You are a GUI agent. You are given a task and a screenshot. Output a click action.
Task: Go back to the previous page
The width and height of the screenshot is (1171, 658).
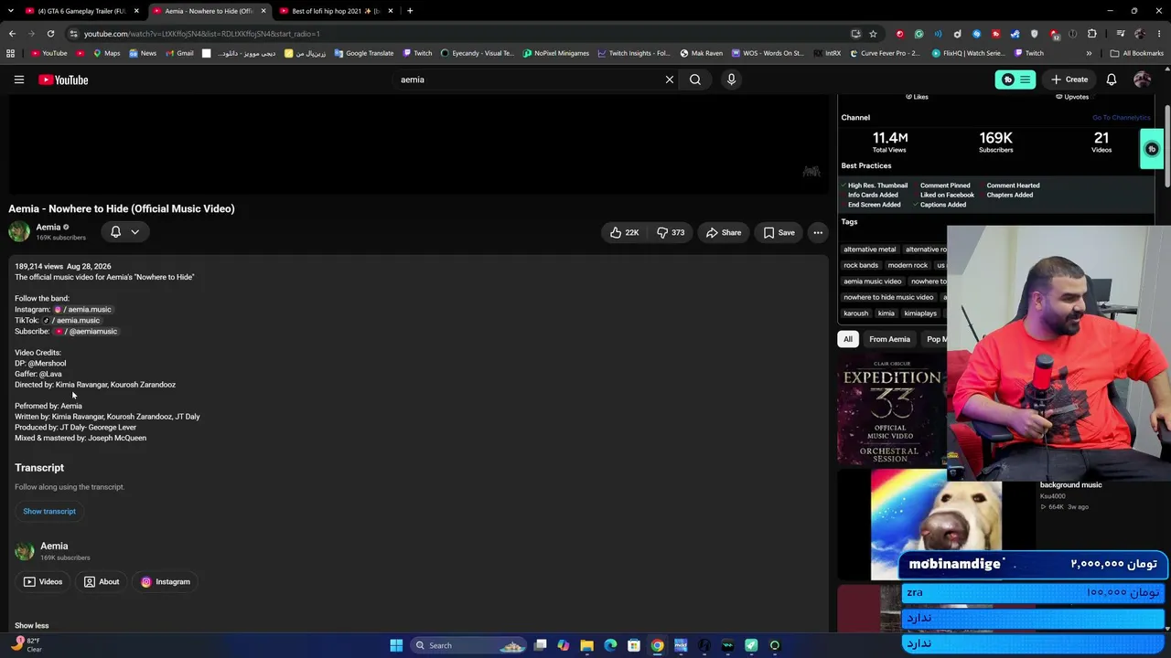pos(12,34)
